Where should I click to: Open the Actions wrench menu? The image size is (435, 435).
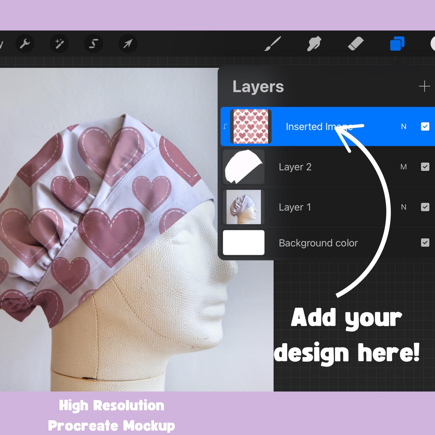pyautogui.click(x=25, y=43)
